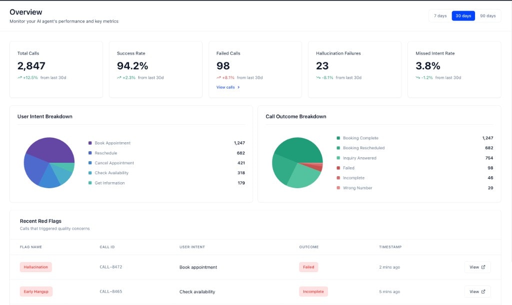Viewport: 512px width, 305px height.
Task: Click the external-link icon in CALL-8472's View button
Action: 483,267
